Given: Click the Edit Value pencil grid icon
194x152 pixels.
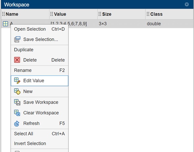Looking at the screenshot, I should 17,81.
